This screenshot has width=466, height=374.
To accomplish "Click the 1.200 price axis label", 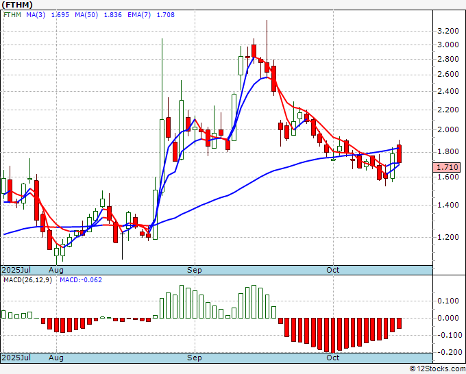I will [448, 238].
